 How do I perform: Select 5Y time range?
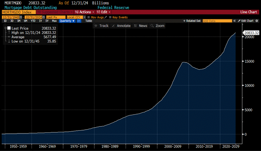tap(47, 21)
